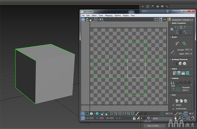197x129 pixels.
Task: Select the Move UV tool
Action: pyautogui.click(x=83, y=19)
